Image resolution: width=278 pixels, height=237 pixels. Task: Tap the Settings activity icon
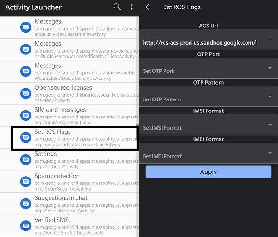(x=25, y=159)
